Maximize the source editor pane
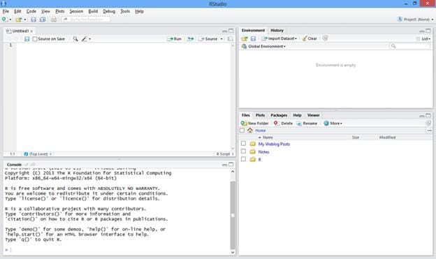436x259 pixels. [231, 31]
